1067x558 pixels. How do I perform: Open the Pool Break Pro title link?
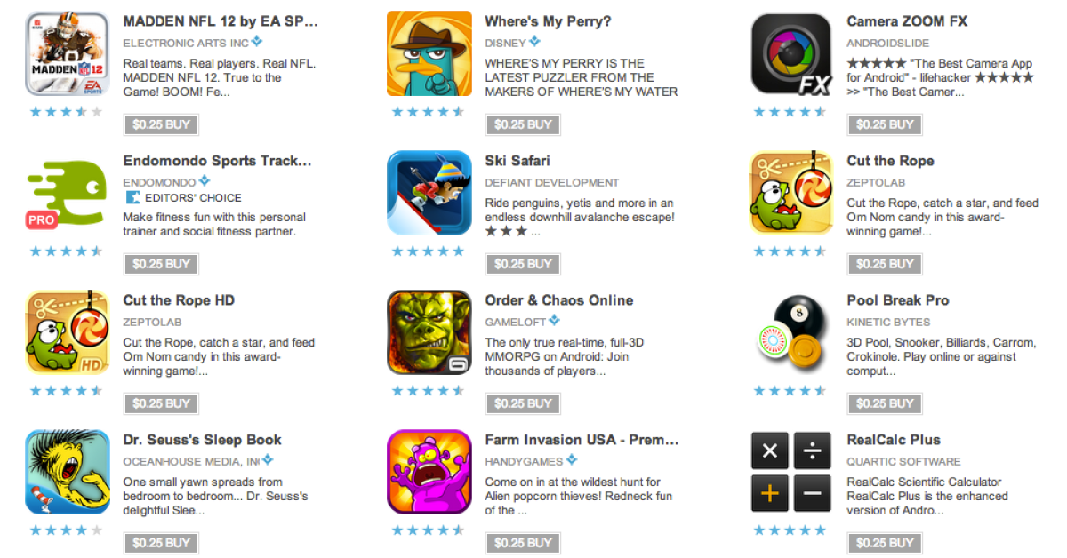(x=897, y=300)
